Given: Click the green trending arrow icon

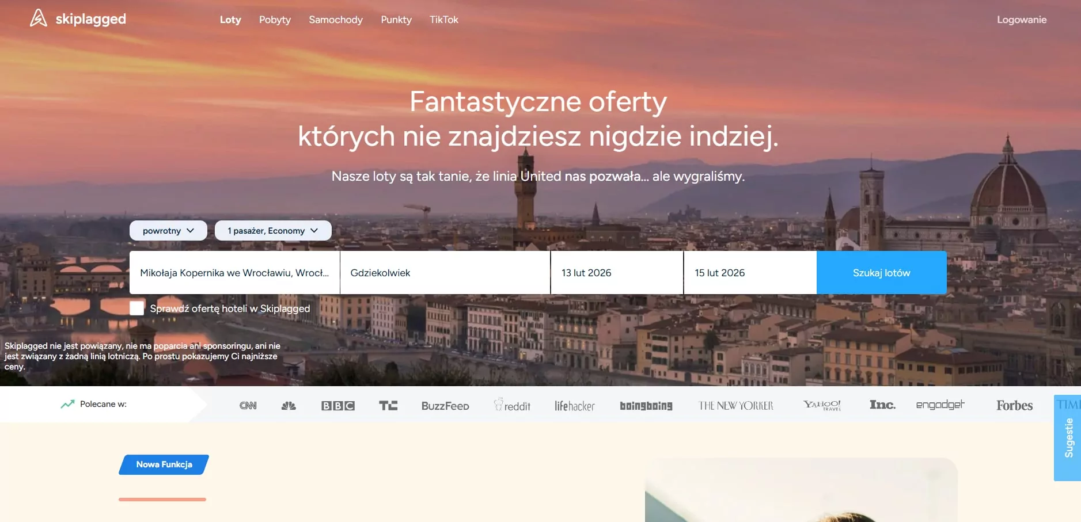Looking at the screenshot, I should click(67, 404).
